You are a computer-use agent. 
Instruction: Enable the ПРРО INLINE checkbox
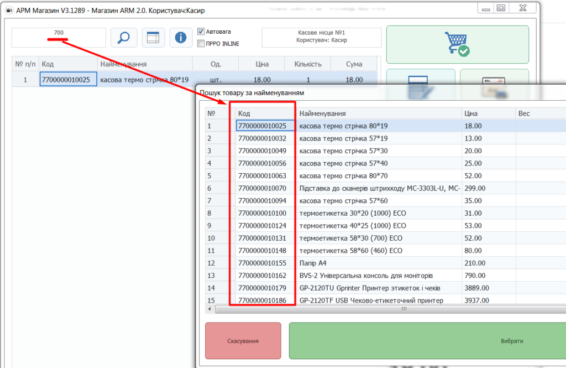click(201, 44)
